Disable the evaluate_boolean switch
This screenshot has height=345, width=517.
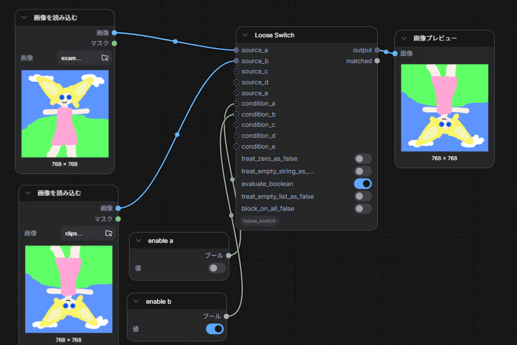tap(363, 184)
